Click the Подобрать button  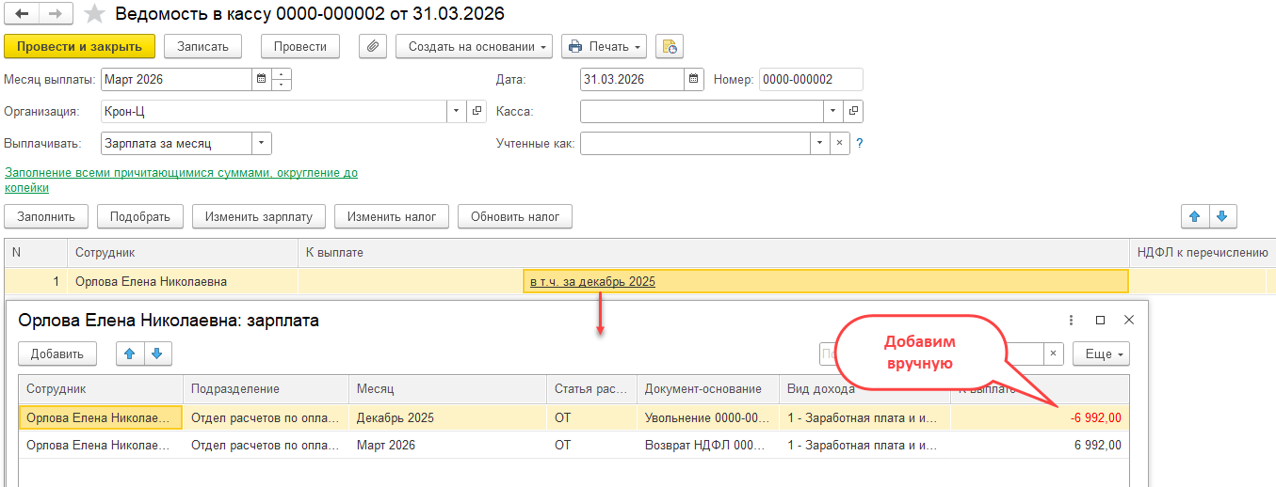click(140, 216)
